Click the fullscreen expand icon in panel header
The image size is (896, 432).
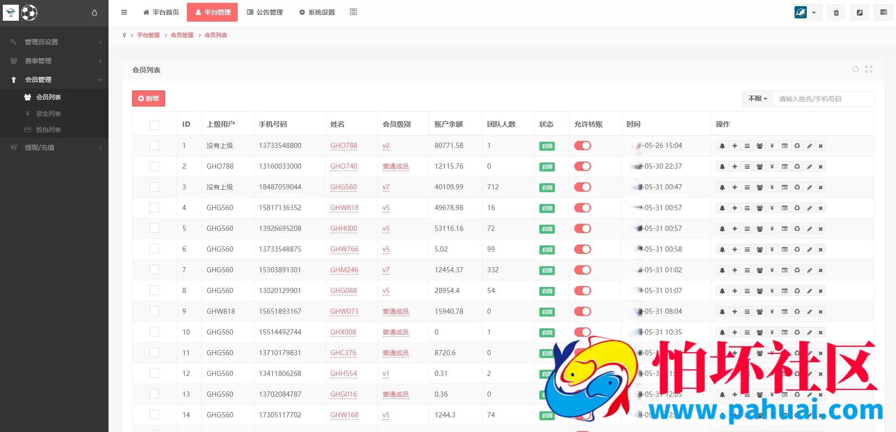click(869, 69)
